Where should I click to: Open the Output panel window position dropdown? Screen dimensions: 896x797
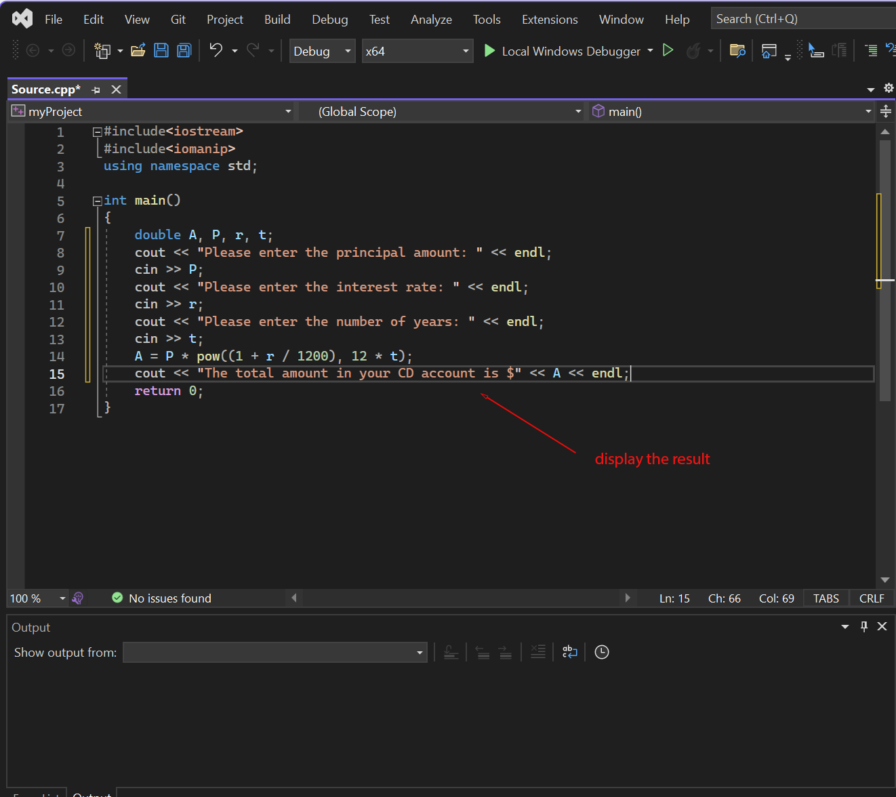point(845,627)
